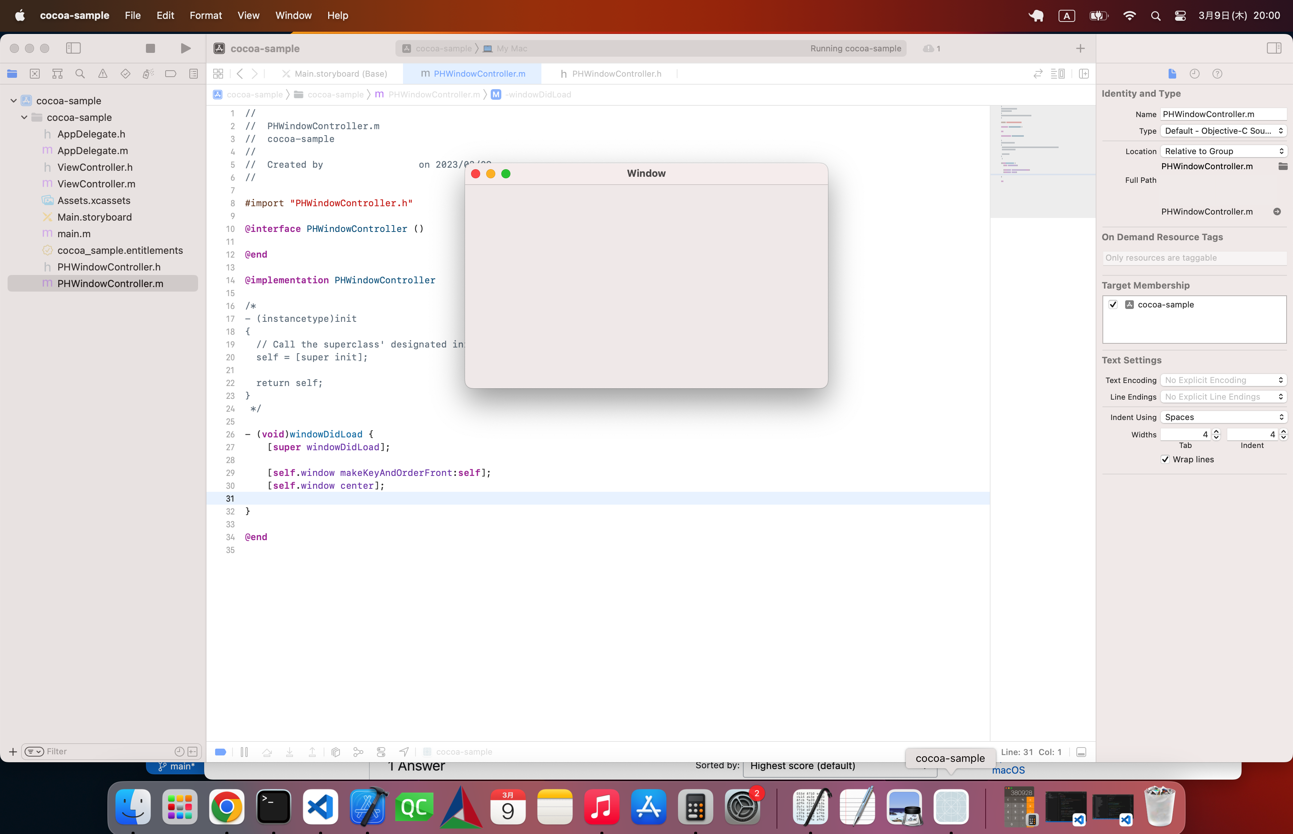
Task: Select AppDelegate.m in the navigator
Action: [93, 151]
